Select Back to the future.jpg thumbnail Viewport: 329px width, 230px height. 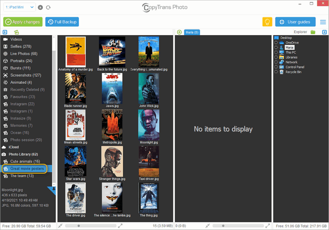pos(112,52)
